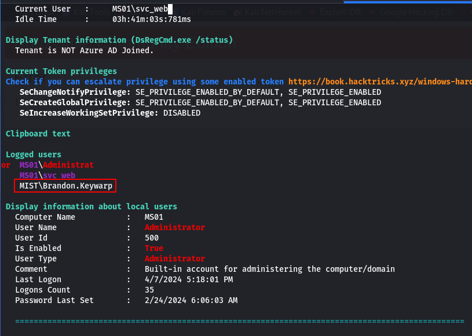Click SE_PRIVILEGE_ENABLED_BY_DEFAULT on the SeCreateGlobalPrivilege row
Screen dimensions: 472x336
click(207, 102)
